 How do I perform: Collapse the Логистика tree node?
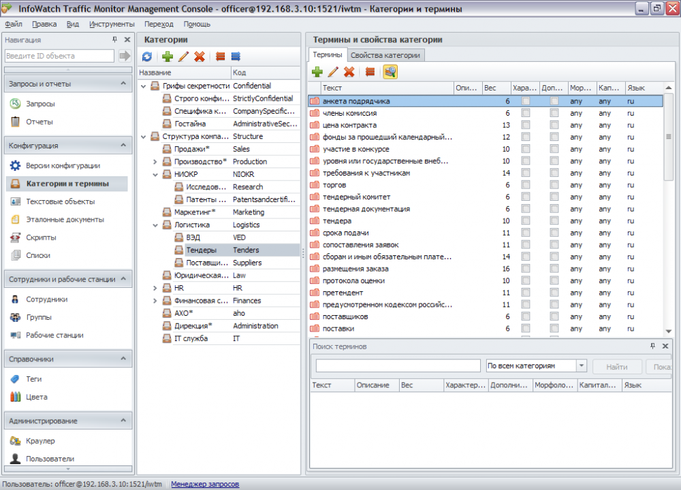[155, 225]
